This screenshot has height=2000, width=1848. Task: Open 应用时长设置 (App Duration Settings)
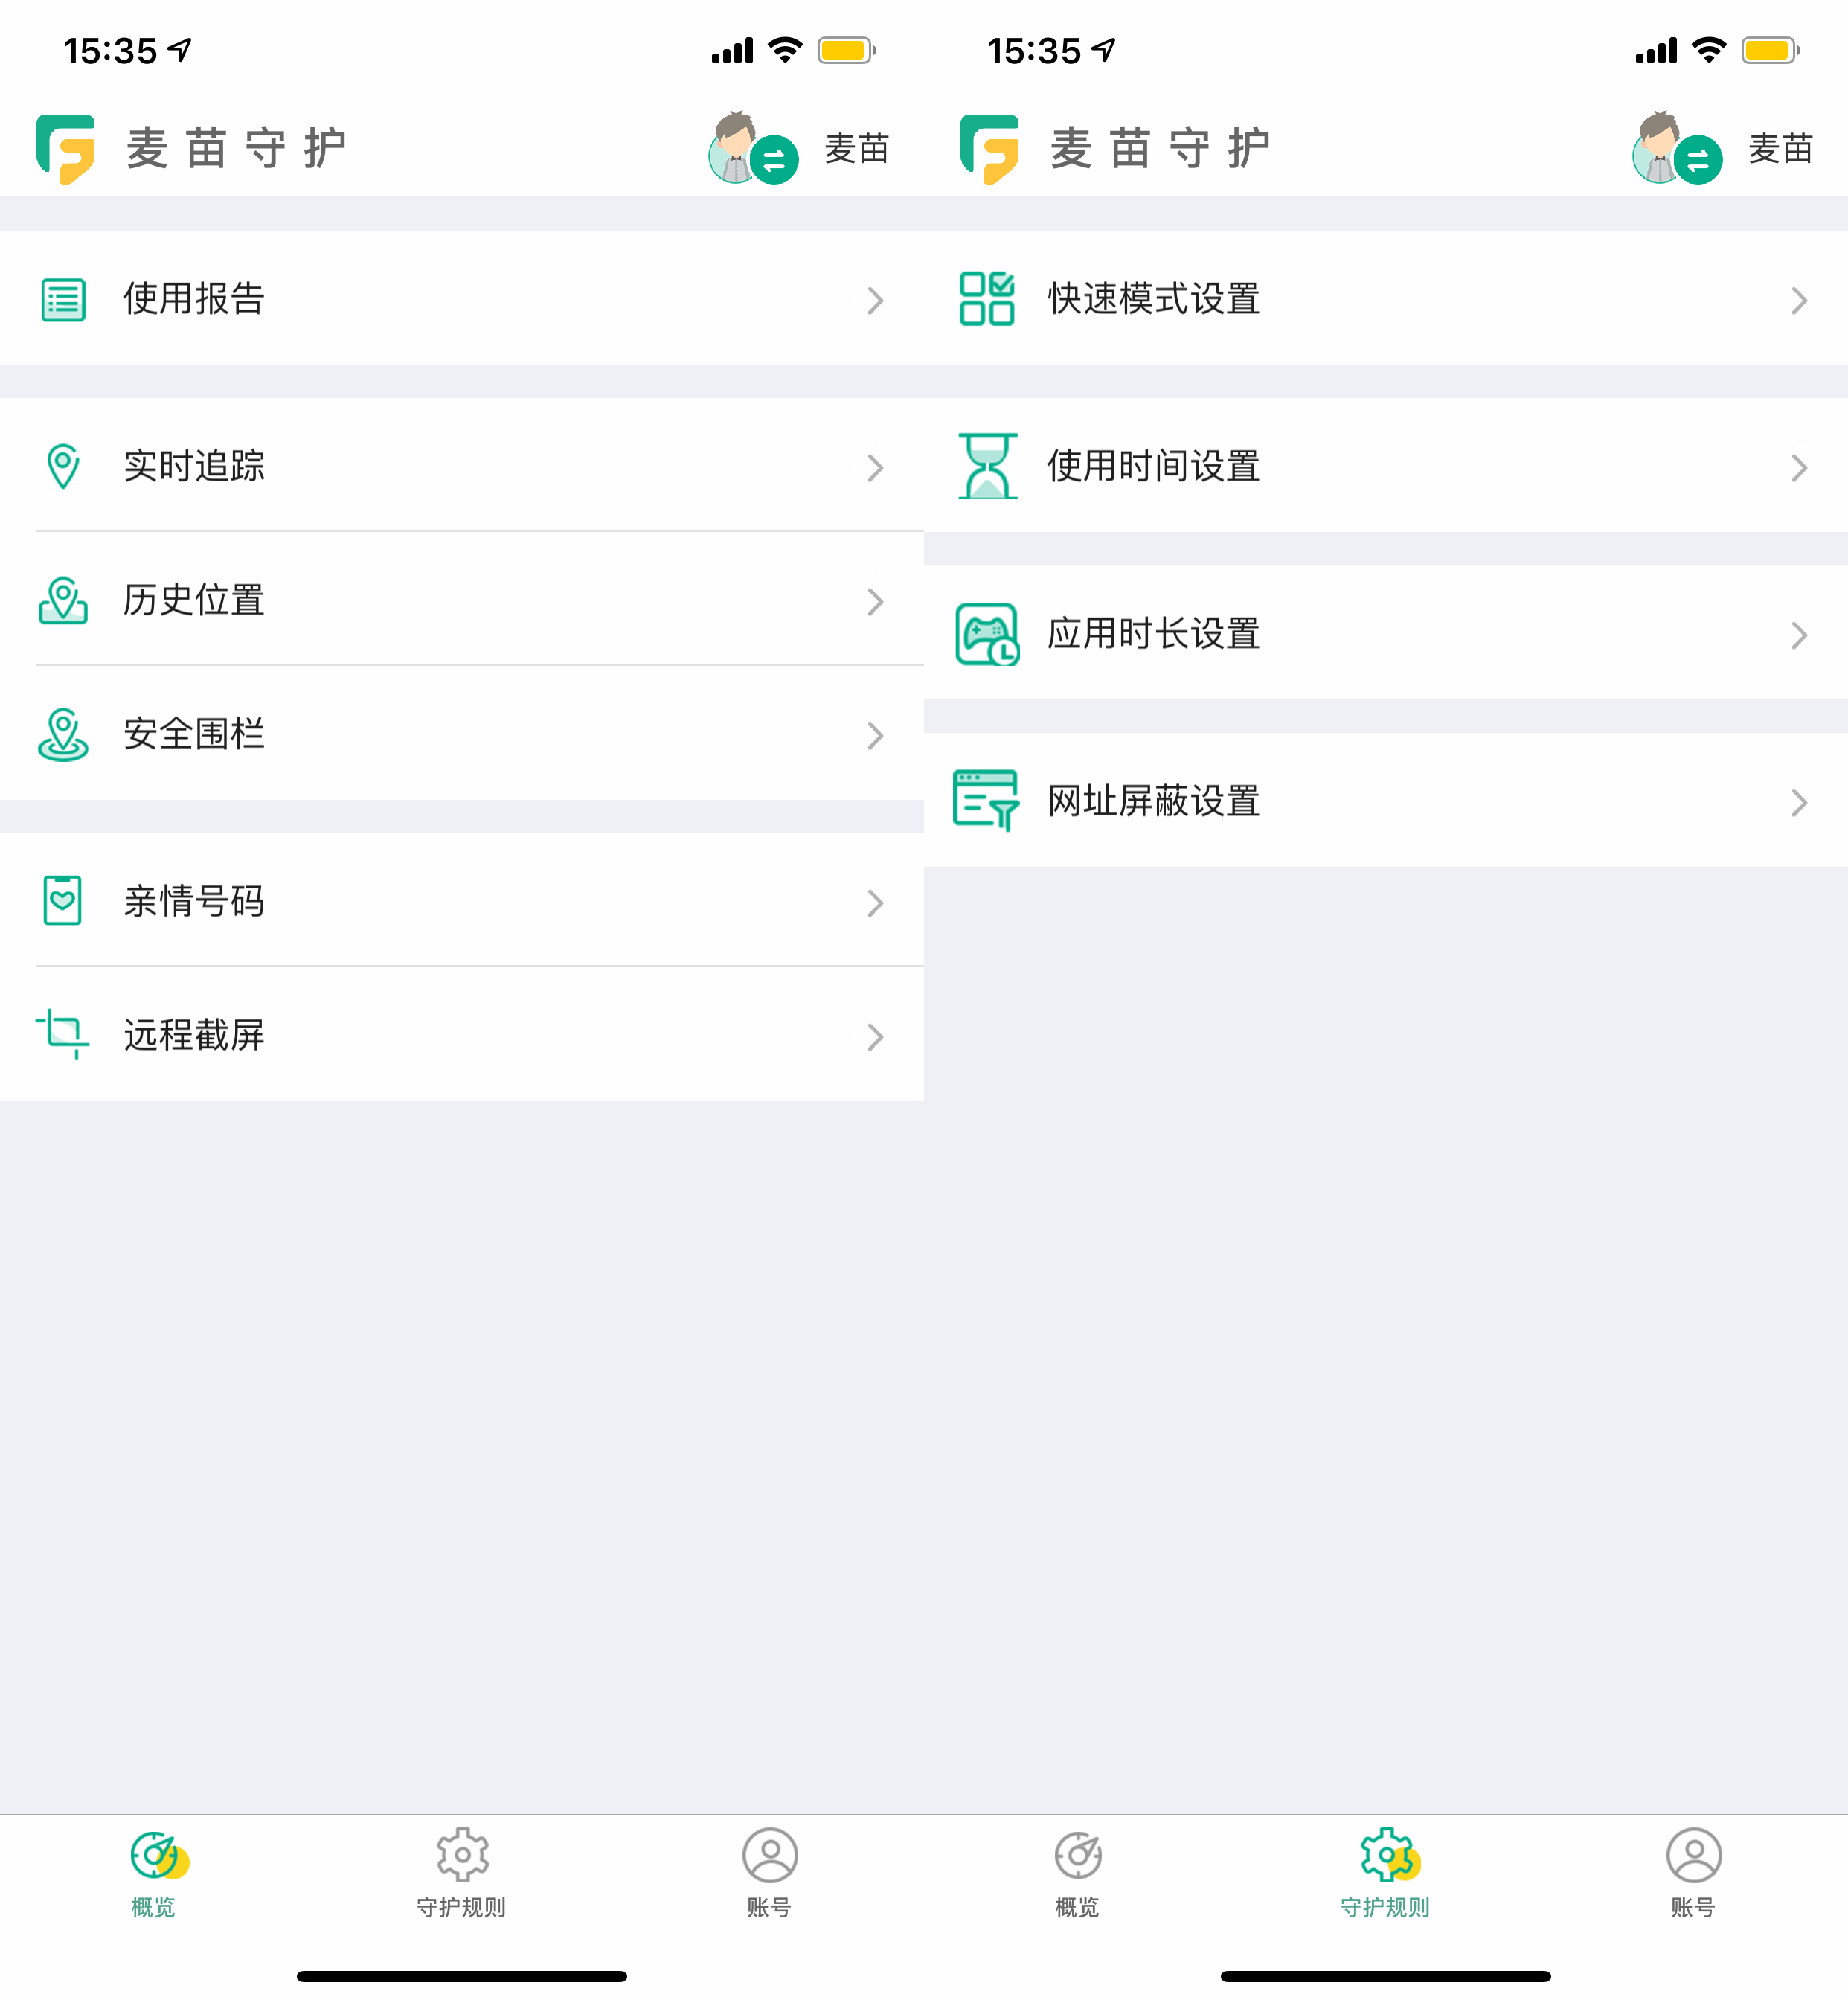tap(1383, 632)
